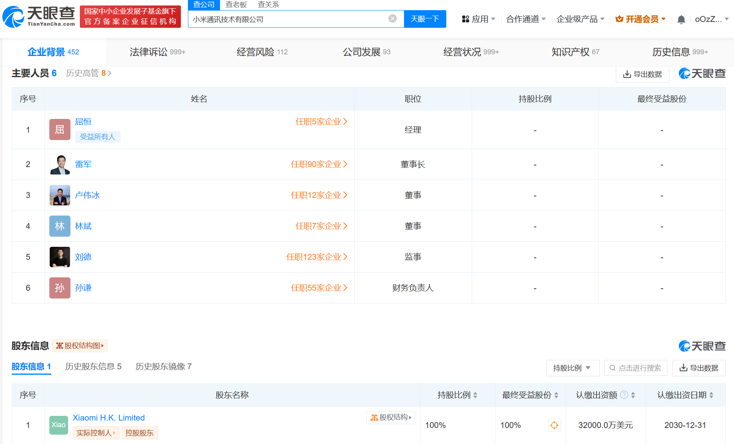The height and width of the screenshot is (444, 734).
Task: Click the help question icon near 认缴出资额
Action: click(x=624, y=395)
